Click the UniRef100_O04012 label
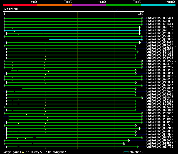Image resolution: width=178 pixels, height=154 pixels. pyautogui.click(x=160, y=43)
